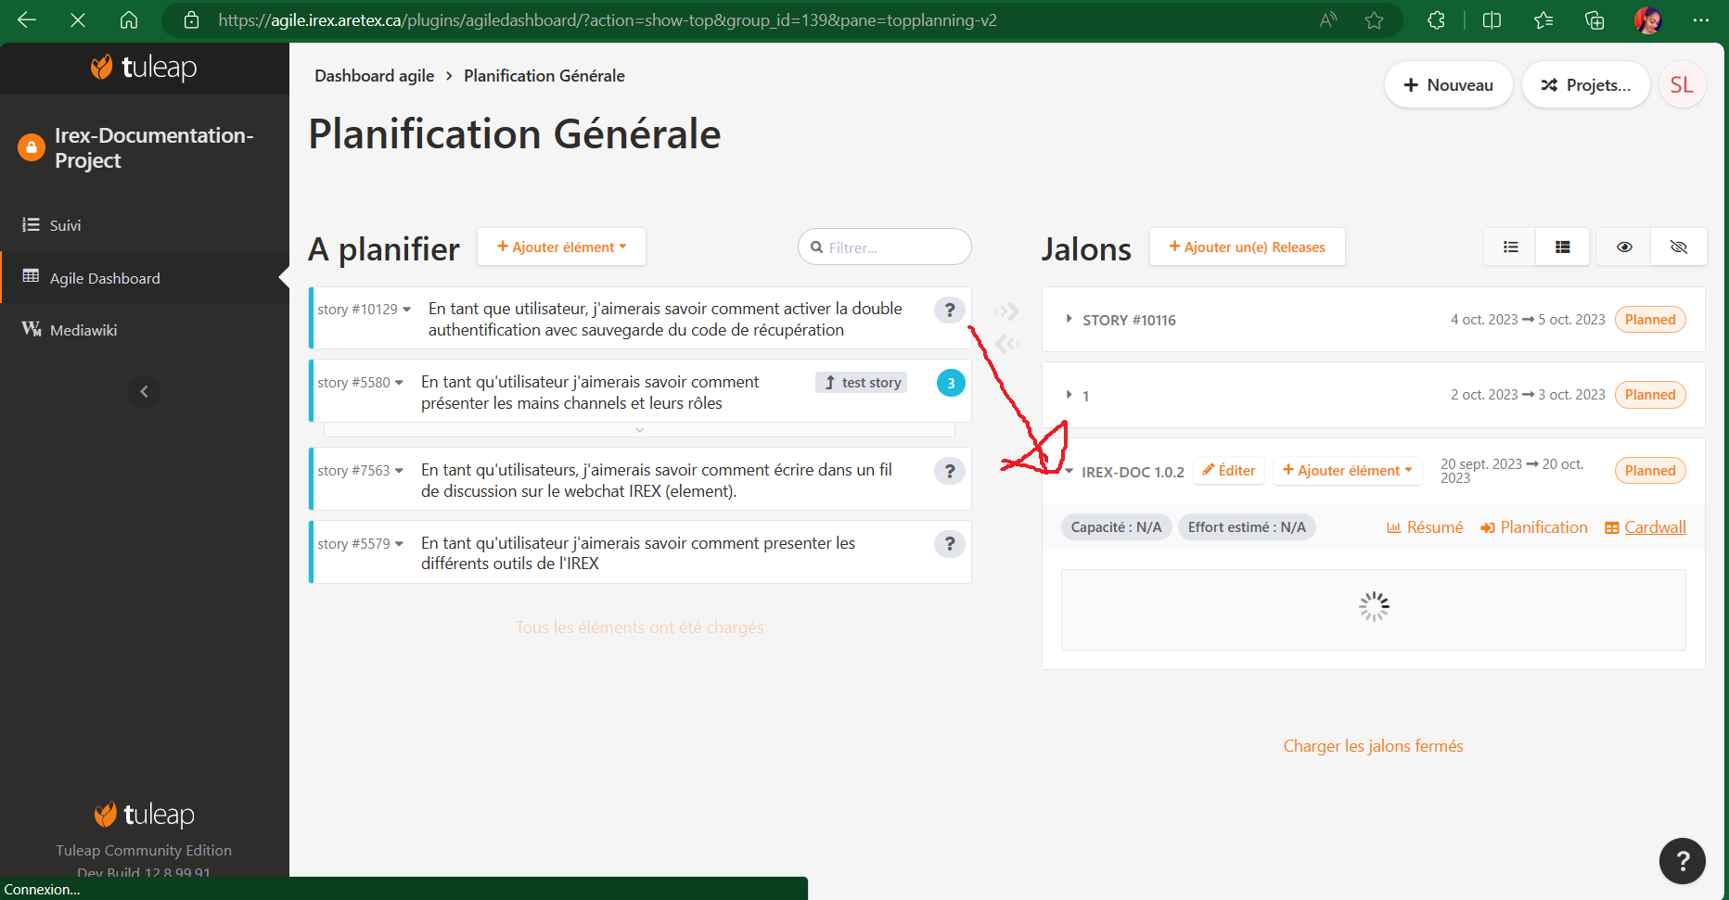
Task: Click Planification Générale breadcrumb
Action: coord(544,76)
